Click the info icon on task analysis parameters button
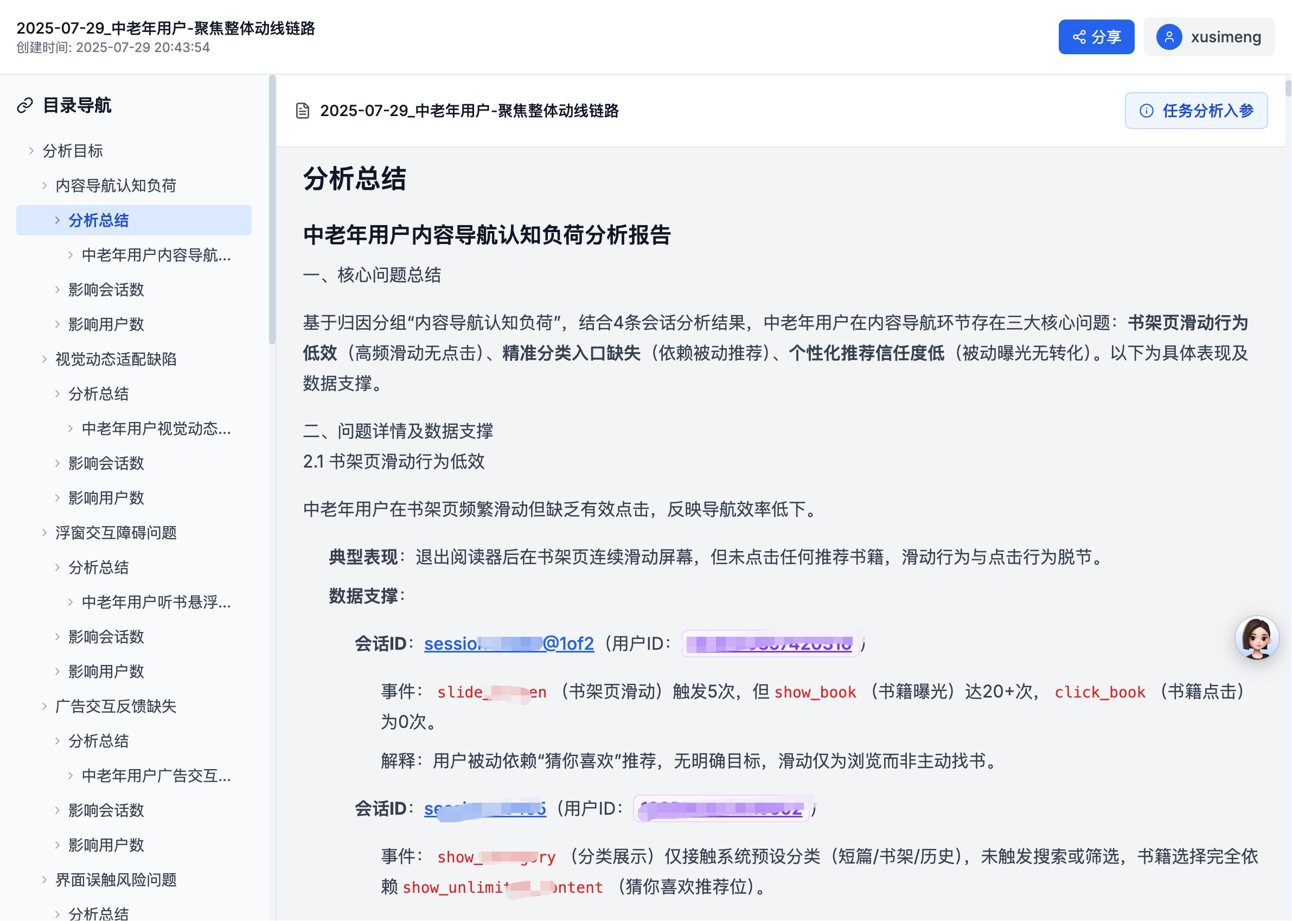Viewport: 1292px width, 921px height. coord(1147,111)
